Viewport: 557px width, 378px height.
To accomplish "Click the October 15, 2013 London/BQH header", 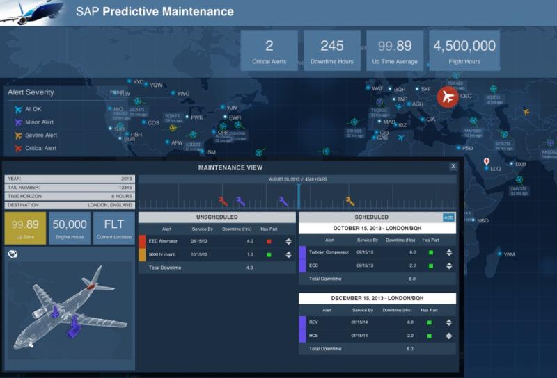I will [377, 228].
